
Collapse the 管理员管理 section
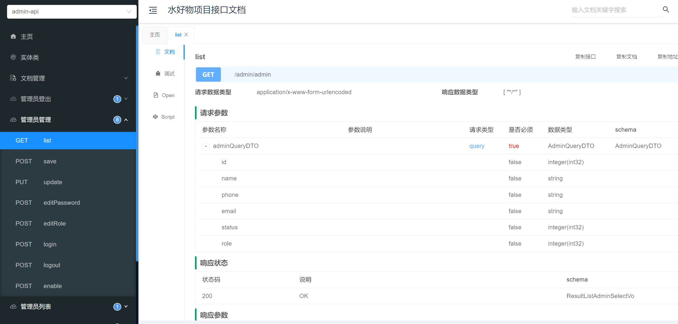point(126,120)
